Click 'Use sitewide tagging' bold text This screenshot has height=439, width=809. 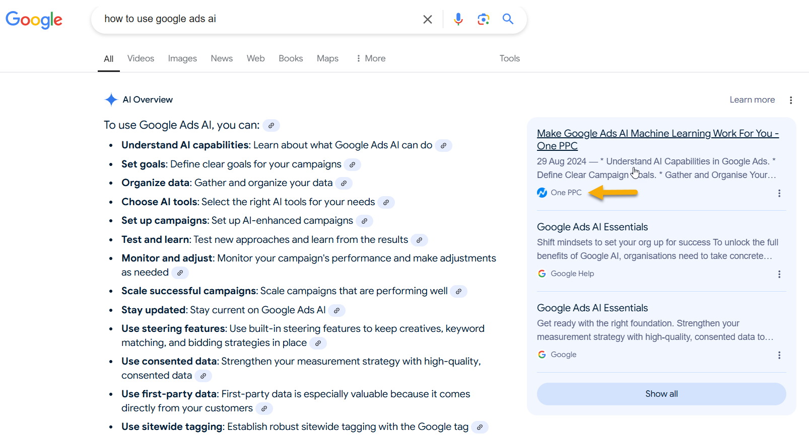[172, 426]
